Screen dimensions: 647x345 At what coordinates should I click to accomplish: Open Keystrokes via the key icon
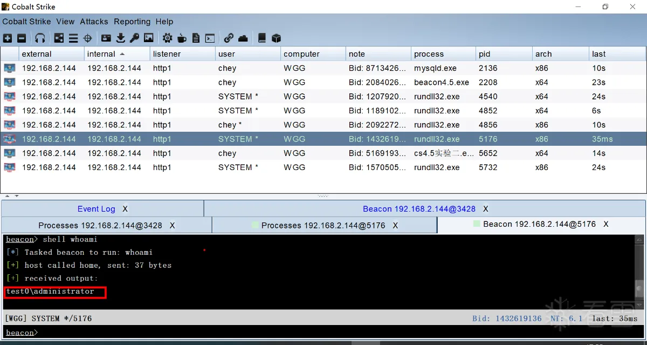tap(134, 38)
